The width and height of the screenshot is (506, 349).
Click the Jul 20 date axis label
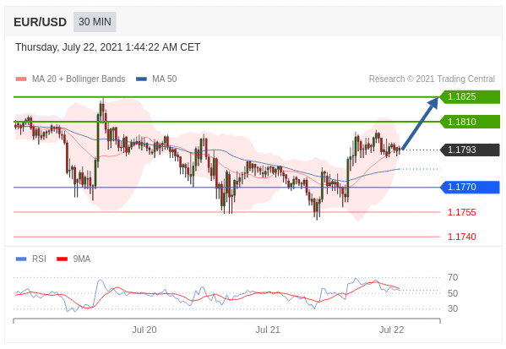(x=144, y=330)
